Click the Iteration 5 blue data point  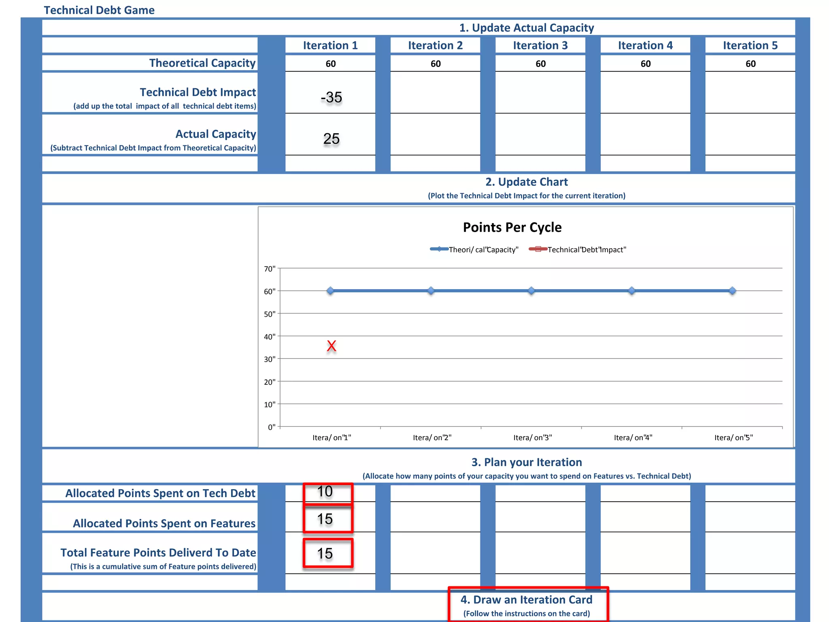click(732, 291)
